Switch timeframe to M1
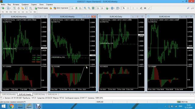195x109 pixels. (x=3, y=12)
